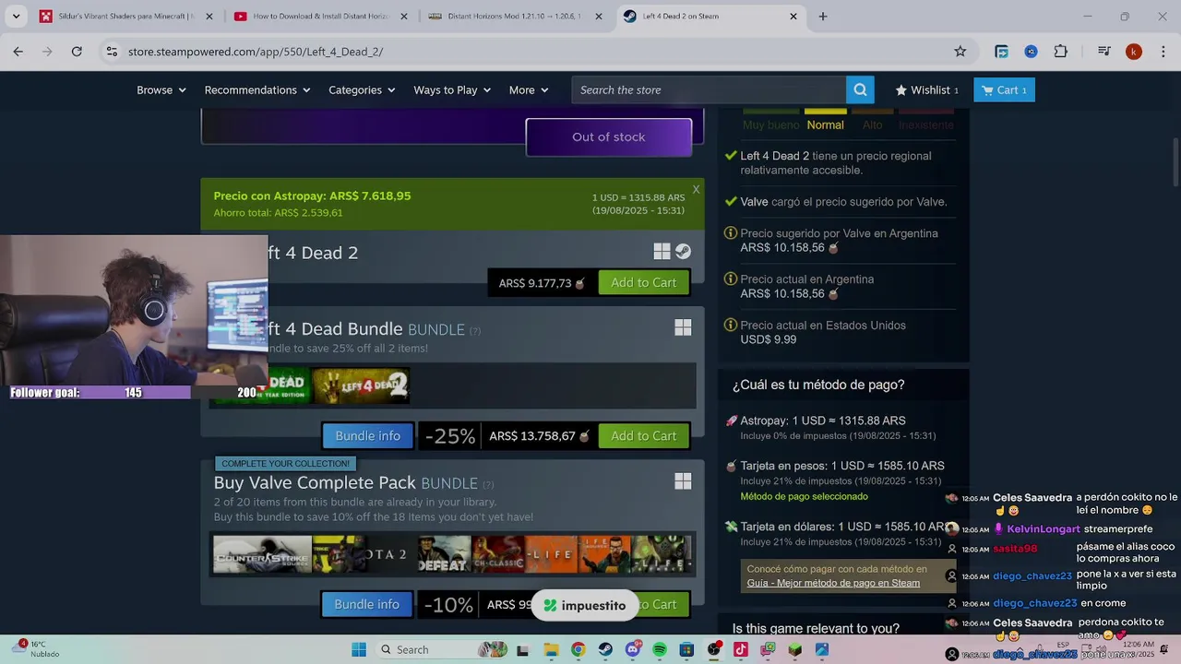
Task: Expand the Ways to Play menu
Action: [452, 89]
